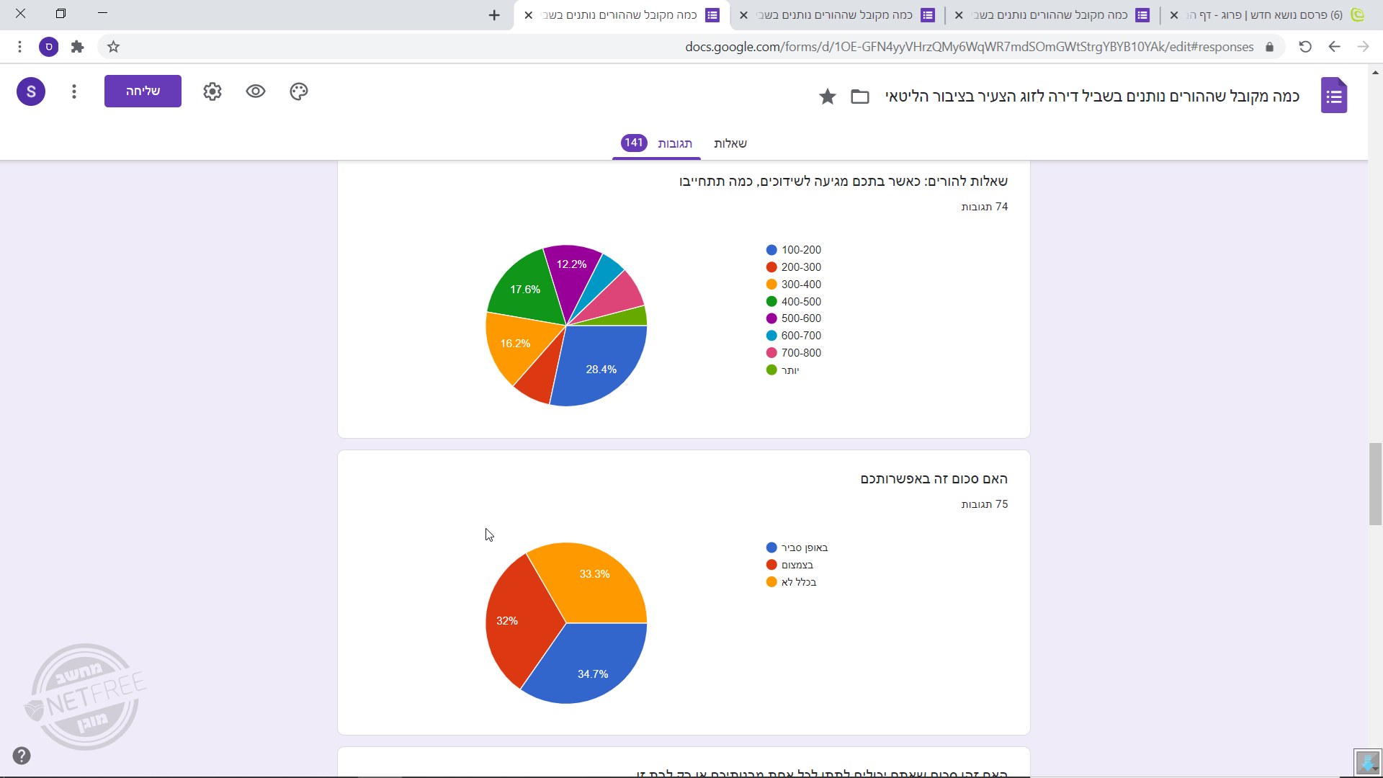Open the form settings gear icon

pyautogui.click(x=212, y=91)
